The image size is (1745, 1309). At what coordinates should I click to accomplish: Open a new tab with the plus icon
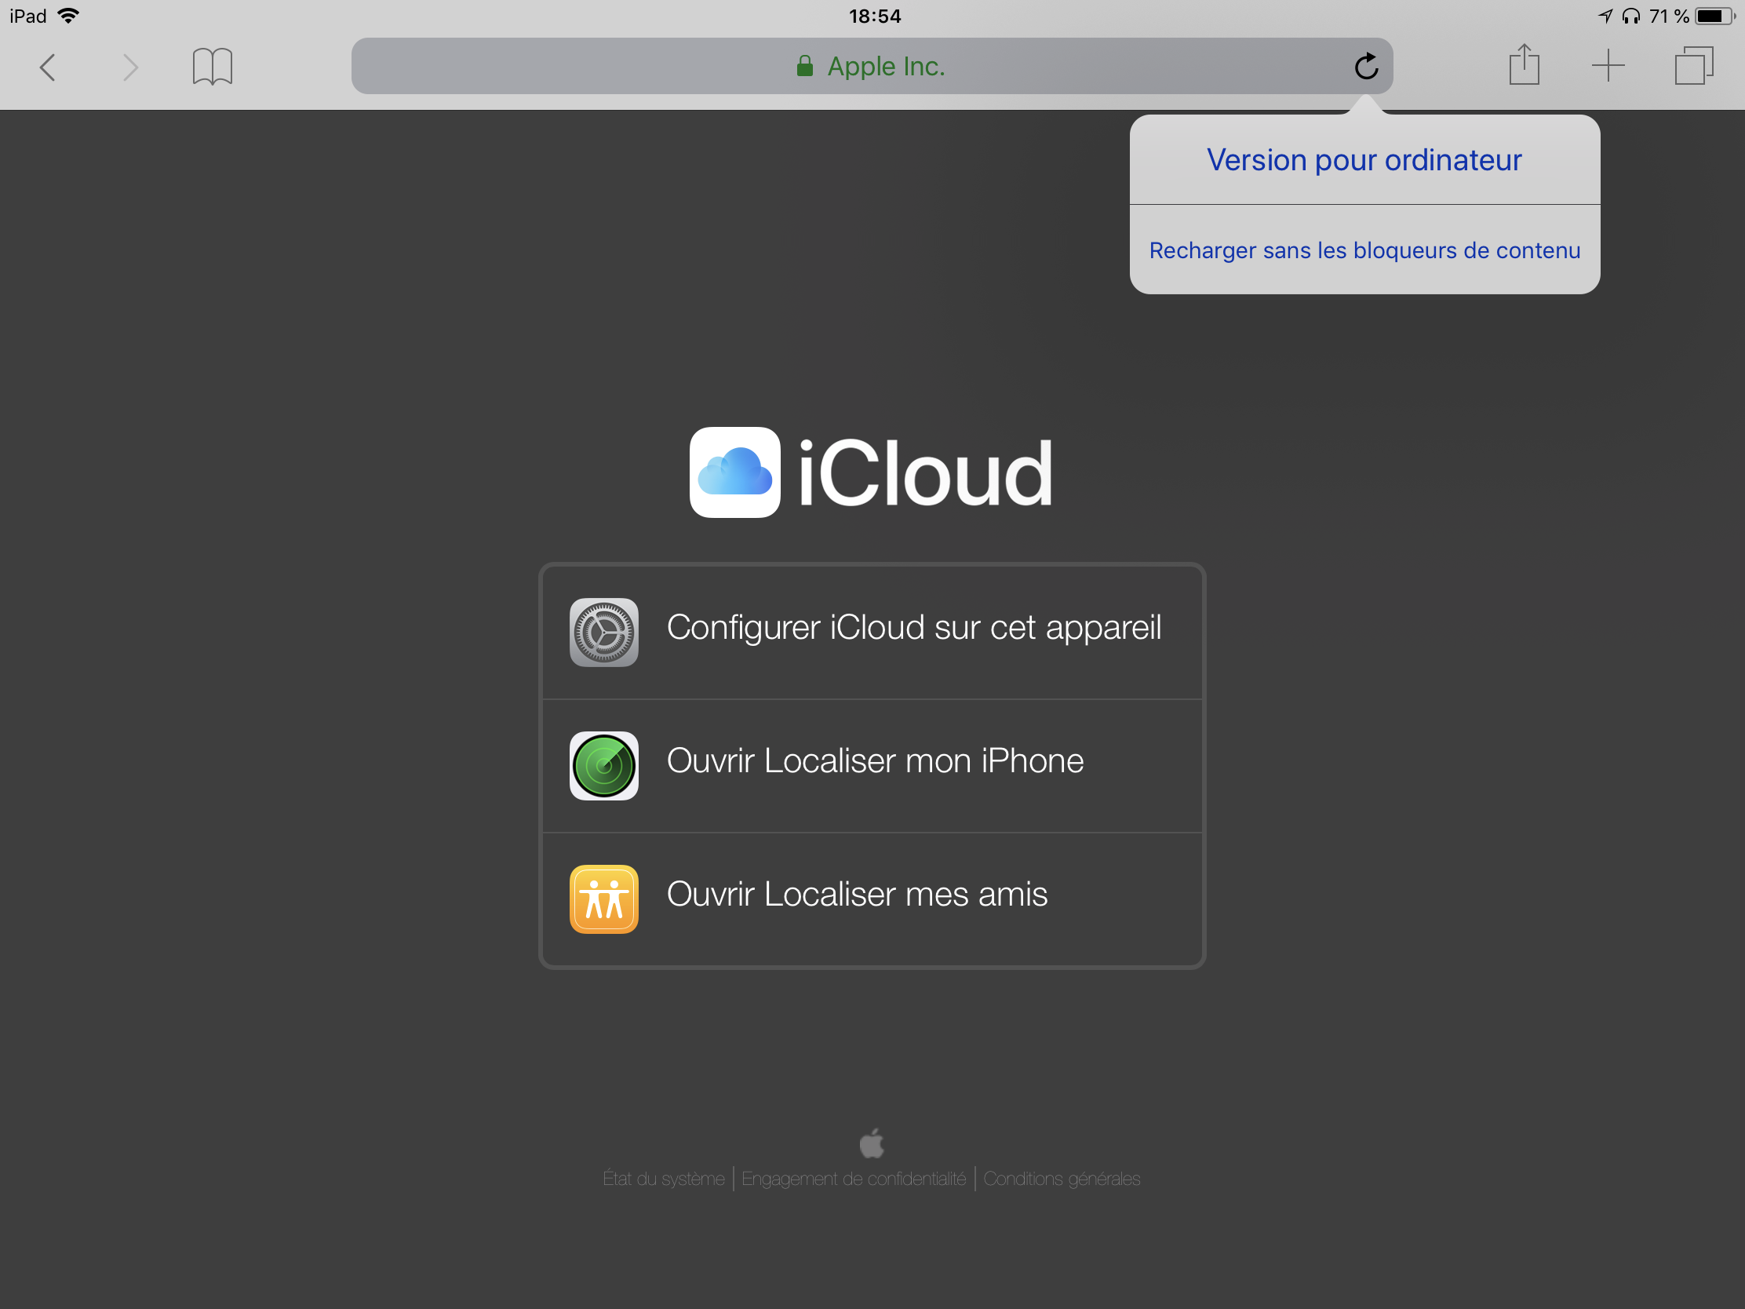[1608, 66]
